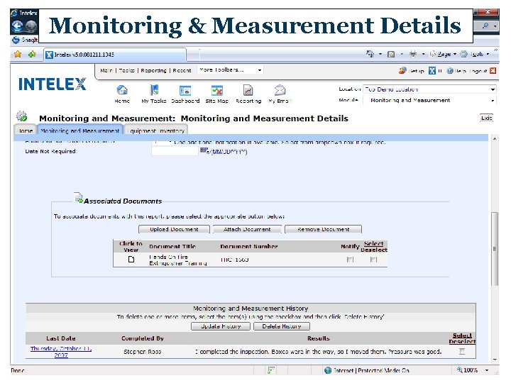Open the Dashboard icon
511x383 pixels.
[x=185, y=90]
